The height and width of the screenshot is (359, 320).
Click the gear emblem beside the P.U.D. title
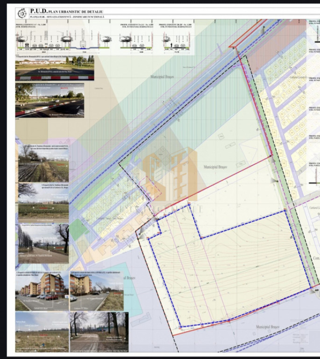21,13
